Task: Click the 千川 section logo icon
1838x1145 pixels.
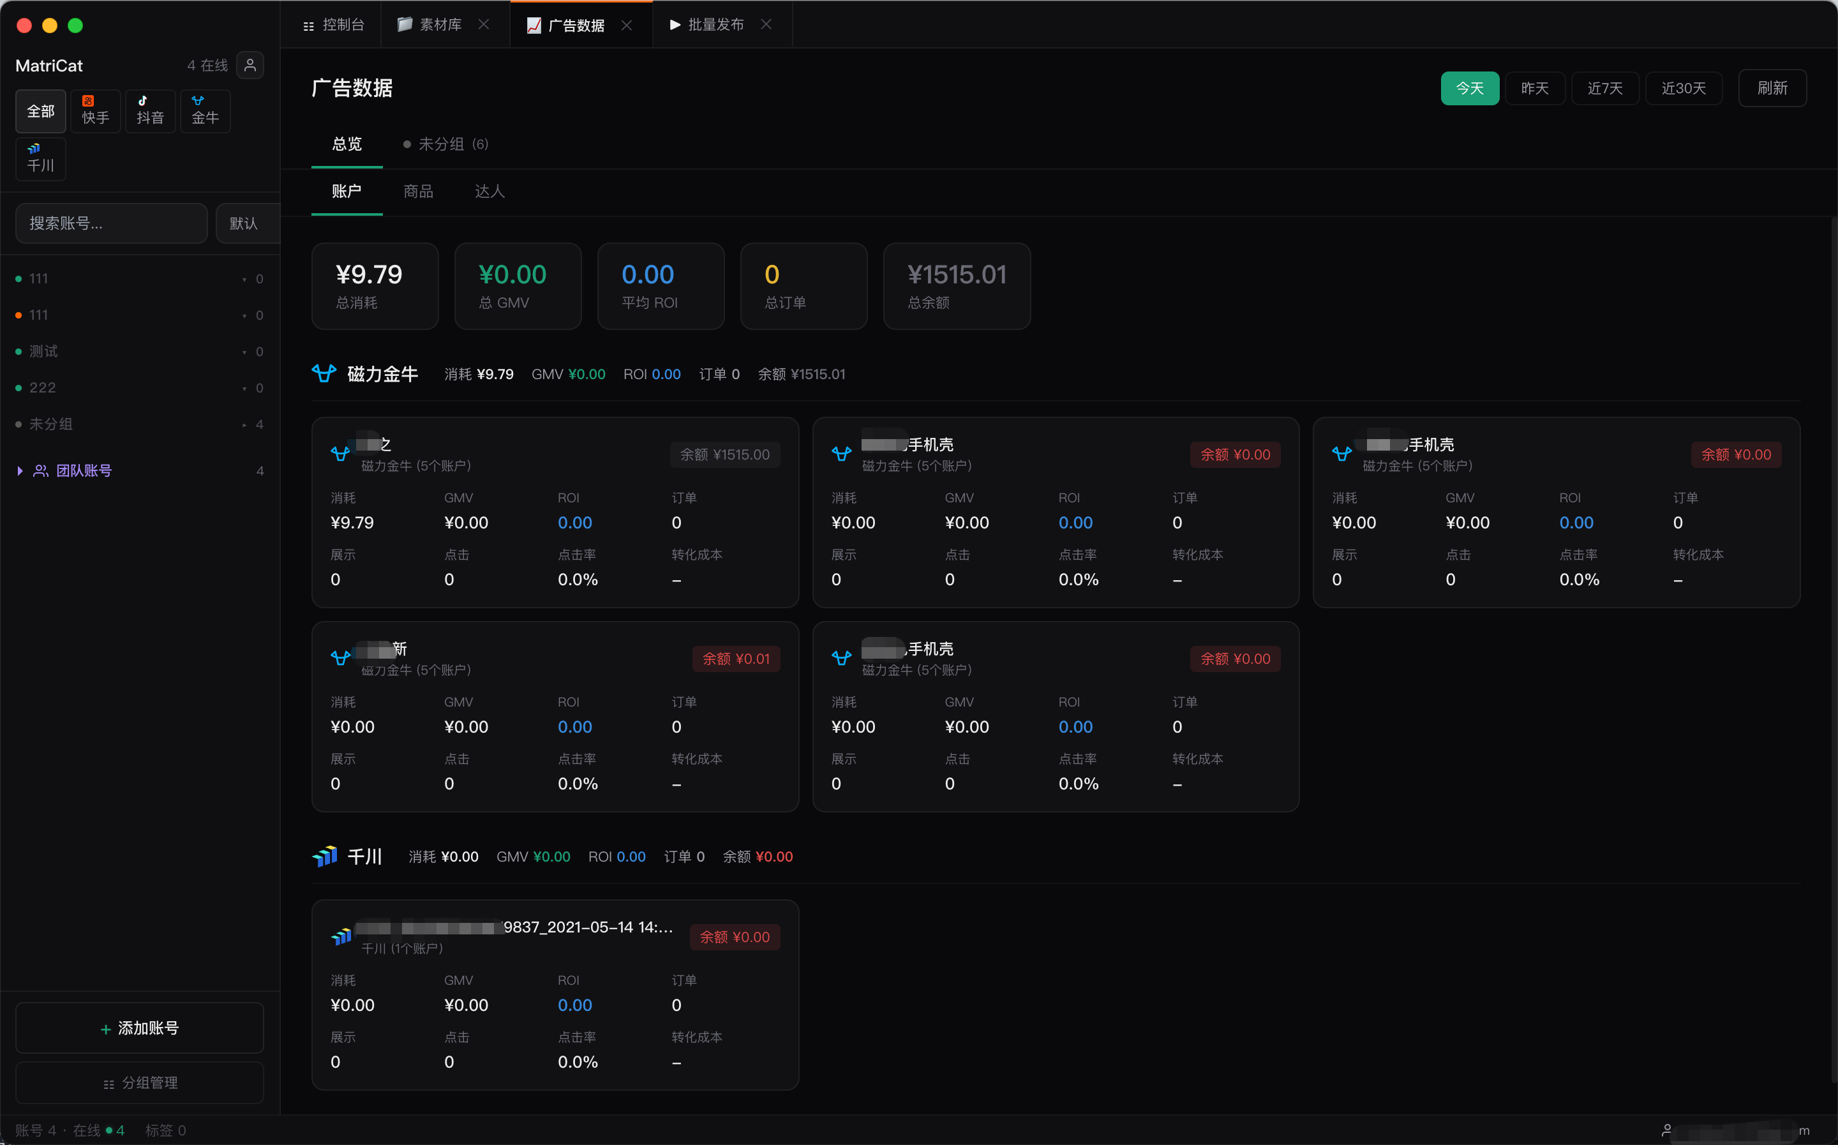Action: click(325, 857)
